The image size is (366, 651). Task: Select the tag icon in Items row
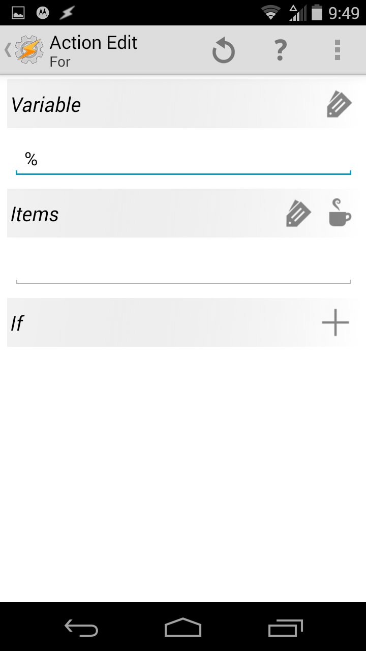point(298,214)
